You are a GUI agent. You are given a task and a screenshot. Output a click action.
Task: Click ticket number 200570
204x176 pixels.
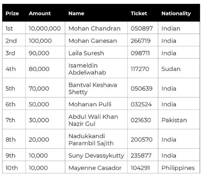coord(142,140)
